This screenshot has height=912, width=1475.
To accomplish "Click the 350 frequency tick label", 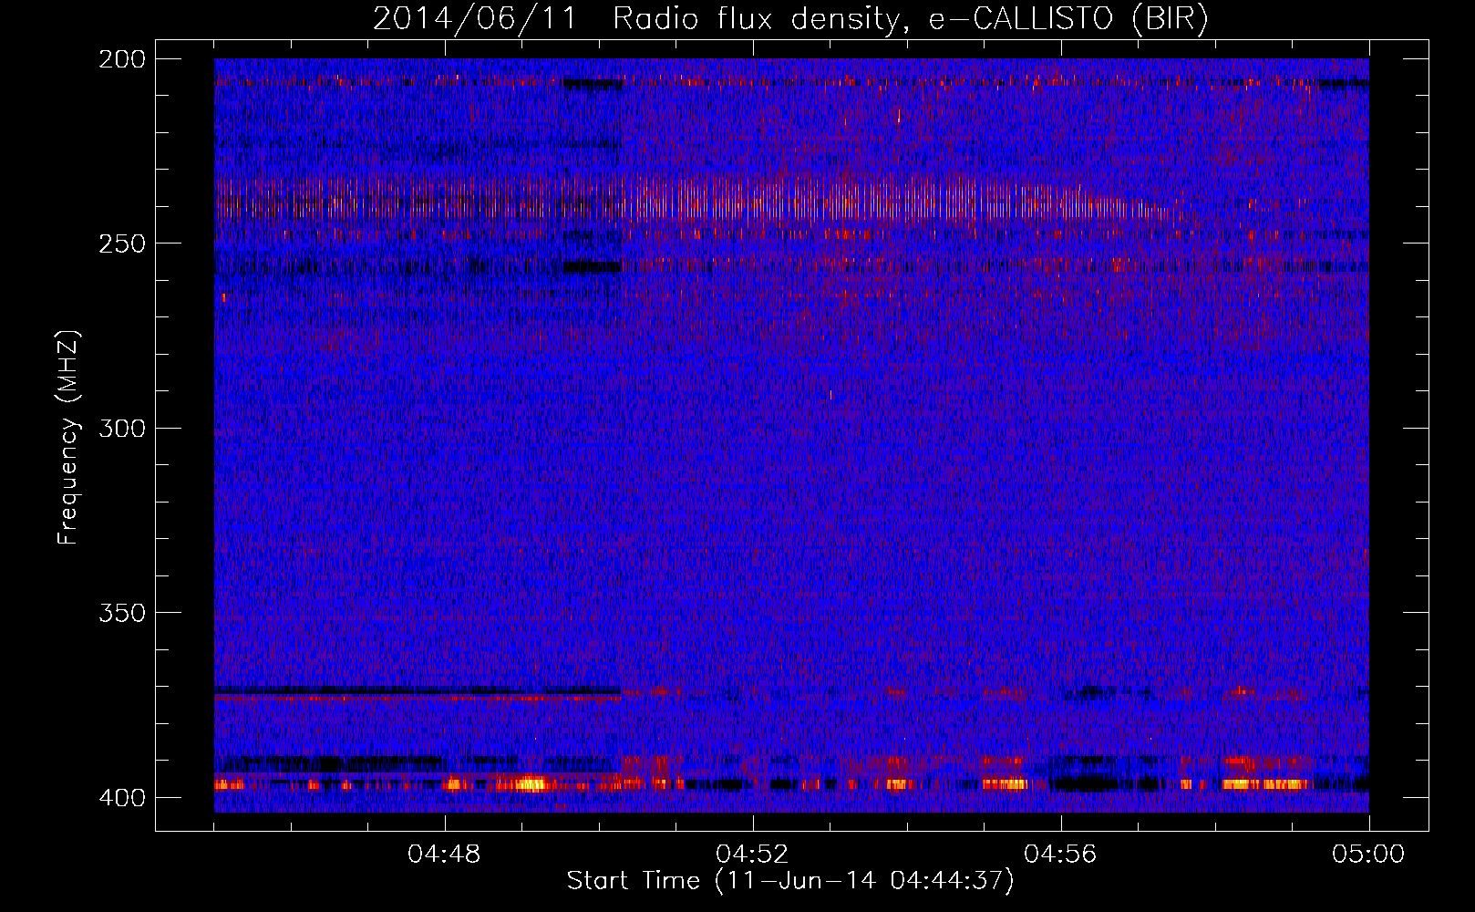I will [121, 613].
